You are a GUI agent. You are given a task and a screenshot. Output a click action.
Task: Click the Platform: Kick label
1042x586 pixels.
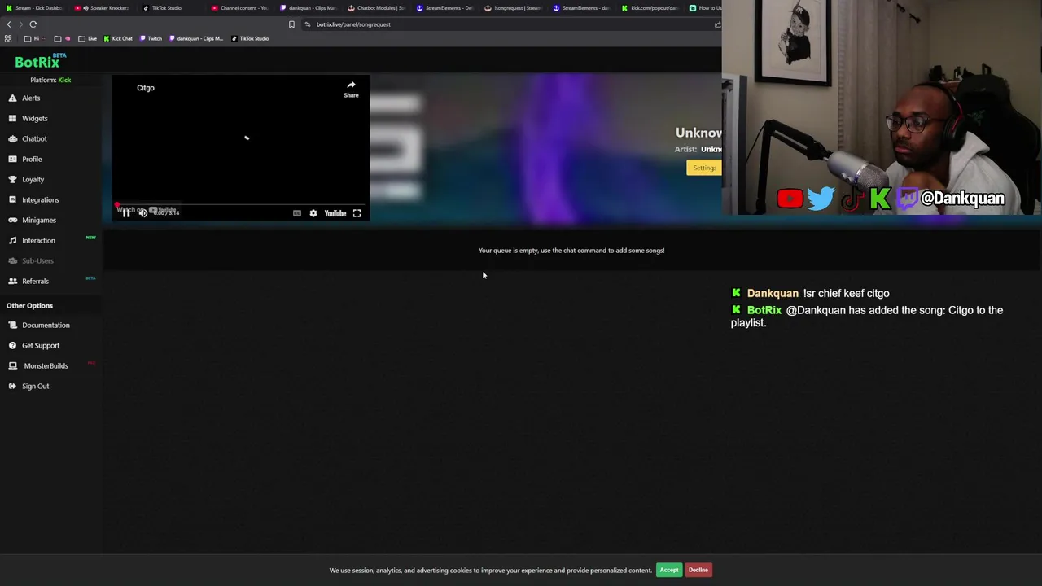tap(50, 80)
